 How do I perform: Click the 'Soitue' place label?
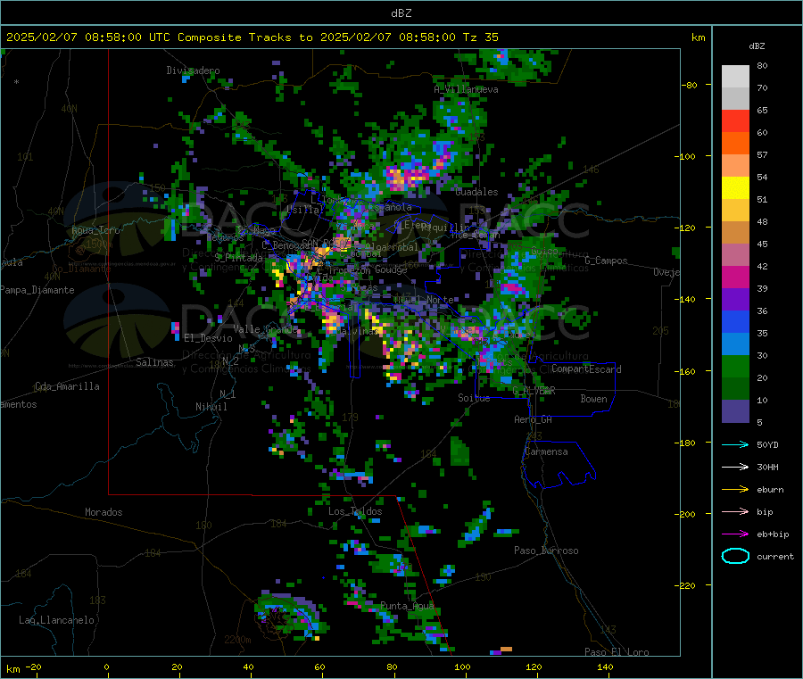(474, 398)
